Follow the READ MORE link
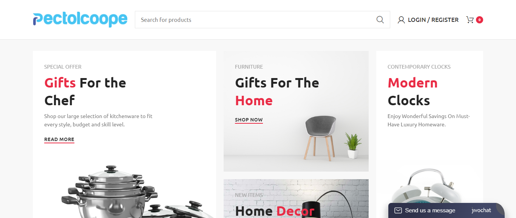Viewport: 516px width, 218px height. (x=59, y=140)
